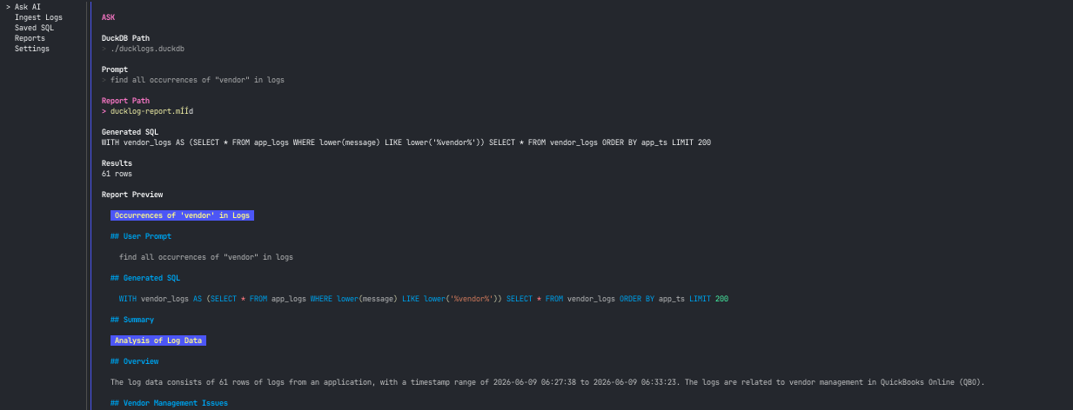Click the Prompt label
This screenshot has height=410, width=1073.
(x=115, y=69)
